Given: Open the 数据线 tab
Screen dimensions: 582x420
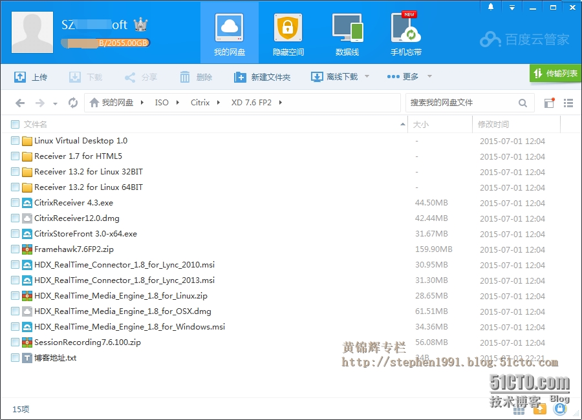Looking at the screenshot, I should coord(347,34).
